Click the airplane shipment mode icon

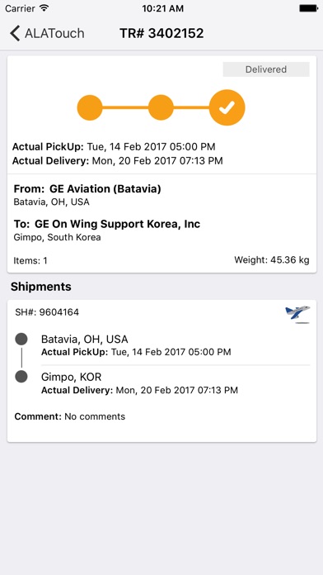297,314
